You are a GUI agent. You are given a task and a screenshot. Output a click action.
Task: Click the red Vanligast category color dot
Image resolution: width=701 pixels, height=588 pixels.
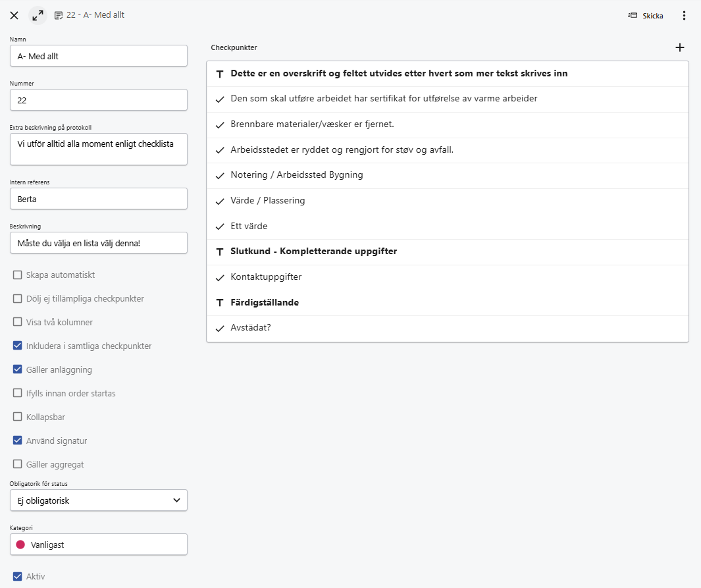click(x=20, y=545)
